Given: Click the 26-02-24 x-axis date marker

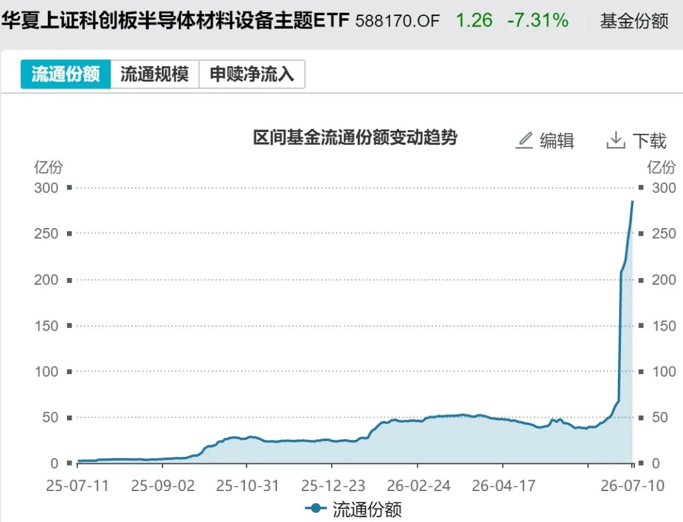Looking at the screenshot, I should pos(419,485).
